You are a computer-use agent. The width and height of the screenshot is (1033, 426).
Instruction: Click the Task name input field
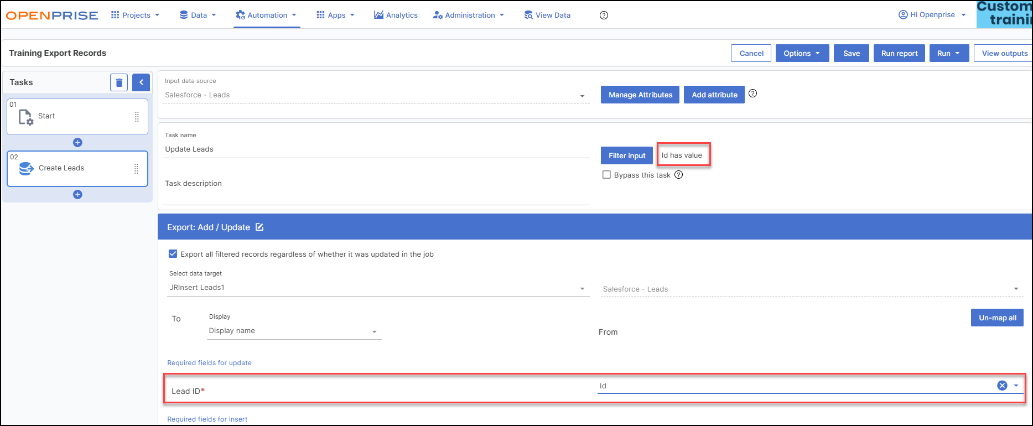[x=376, y=149]
